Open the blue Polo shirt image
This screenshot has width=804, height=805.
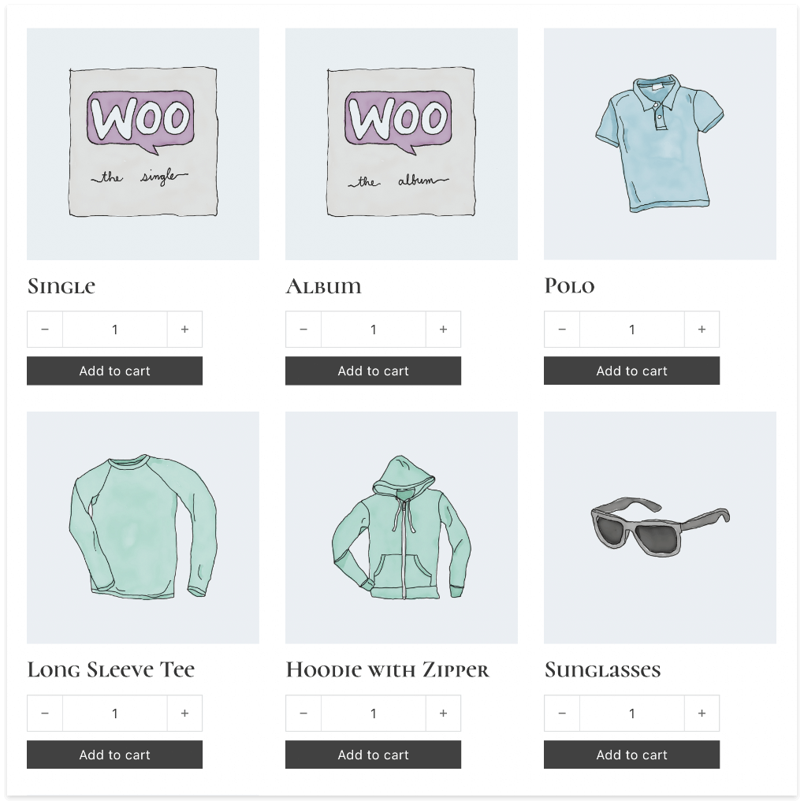(x=661, y=143)
